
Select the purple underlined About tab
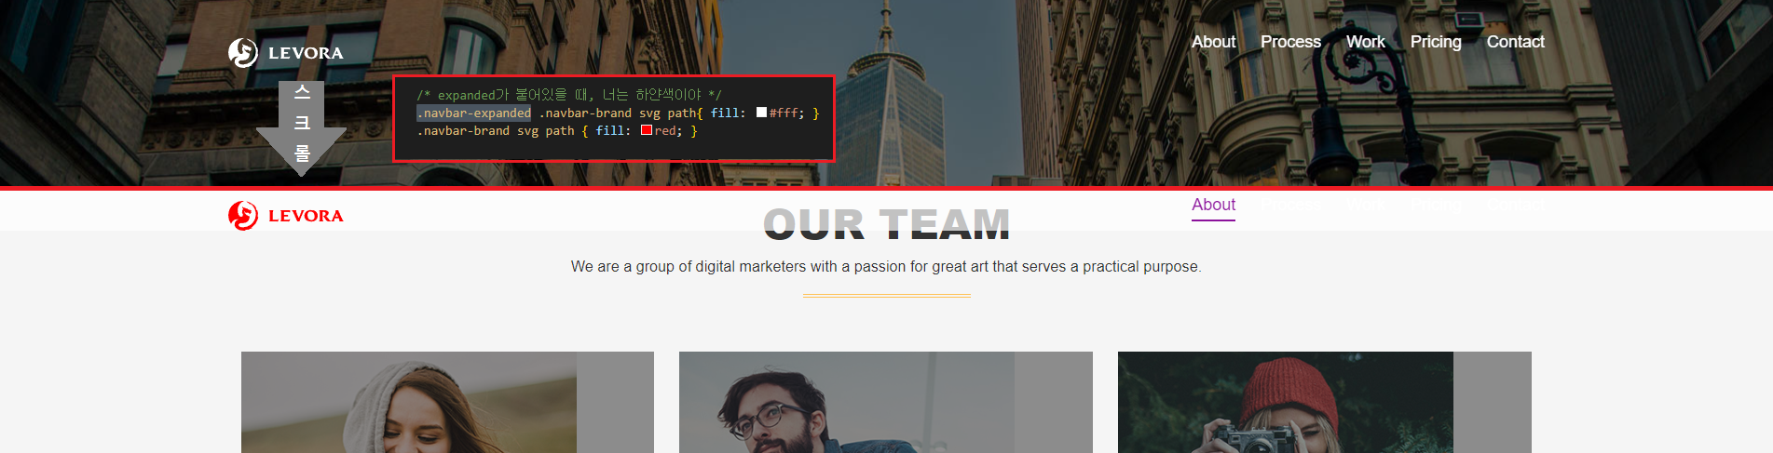tap(1213, 206)
